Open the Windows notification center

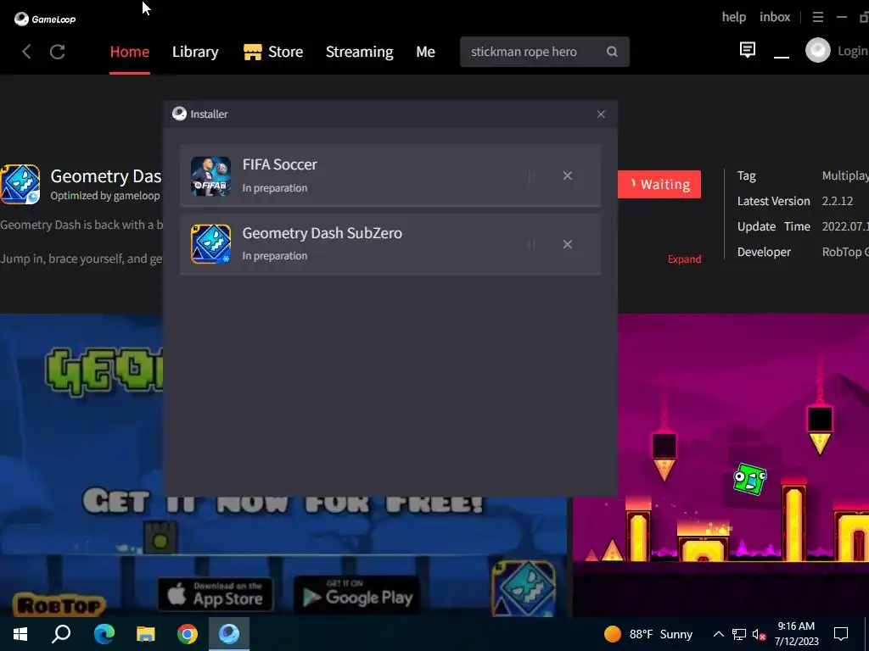[841, 634]
